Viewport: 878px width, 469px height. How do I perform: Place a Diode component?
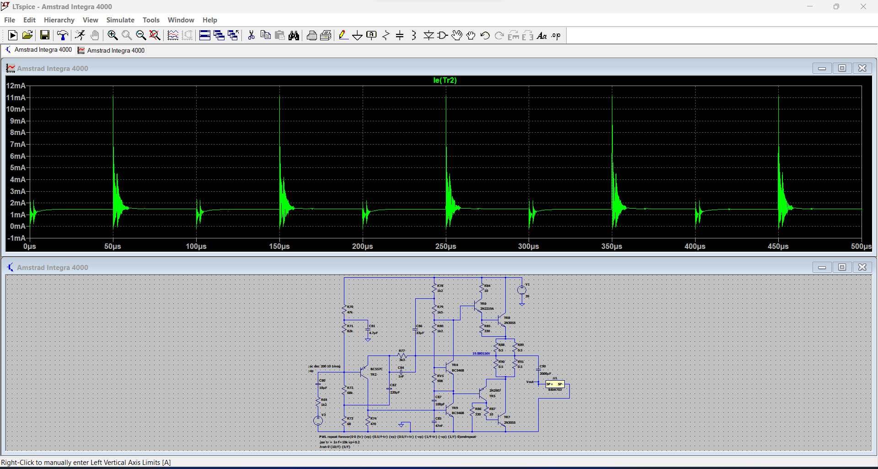pos(428,35)
